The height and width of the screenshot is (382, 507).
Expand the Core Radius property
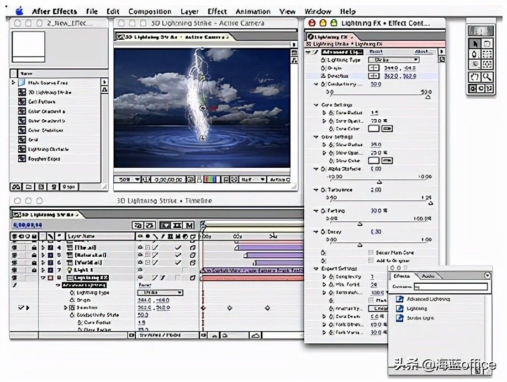tap(324, 113)
